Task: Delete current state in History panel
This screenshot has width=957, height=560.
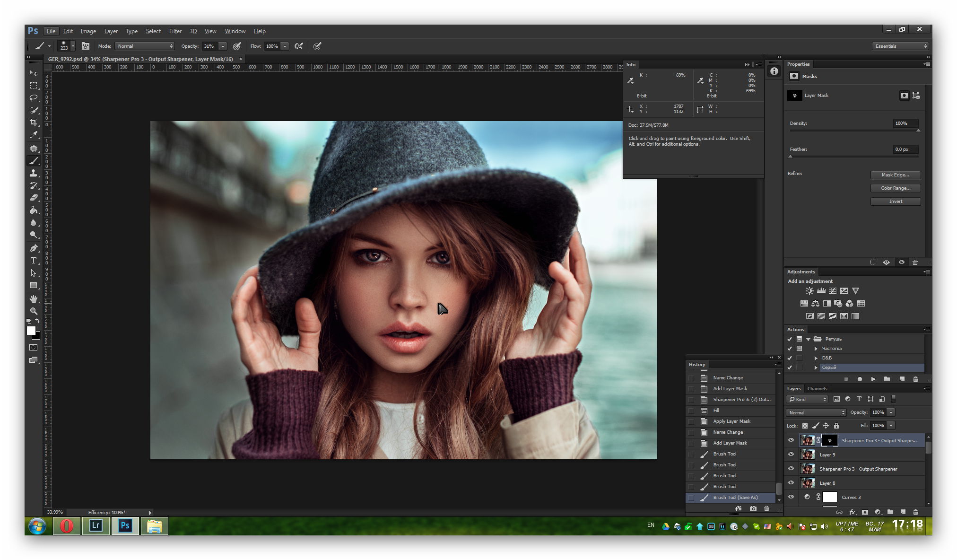Action: click(x=767, y=508)
